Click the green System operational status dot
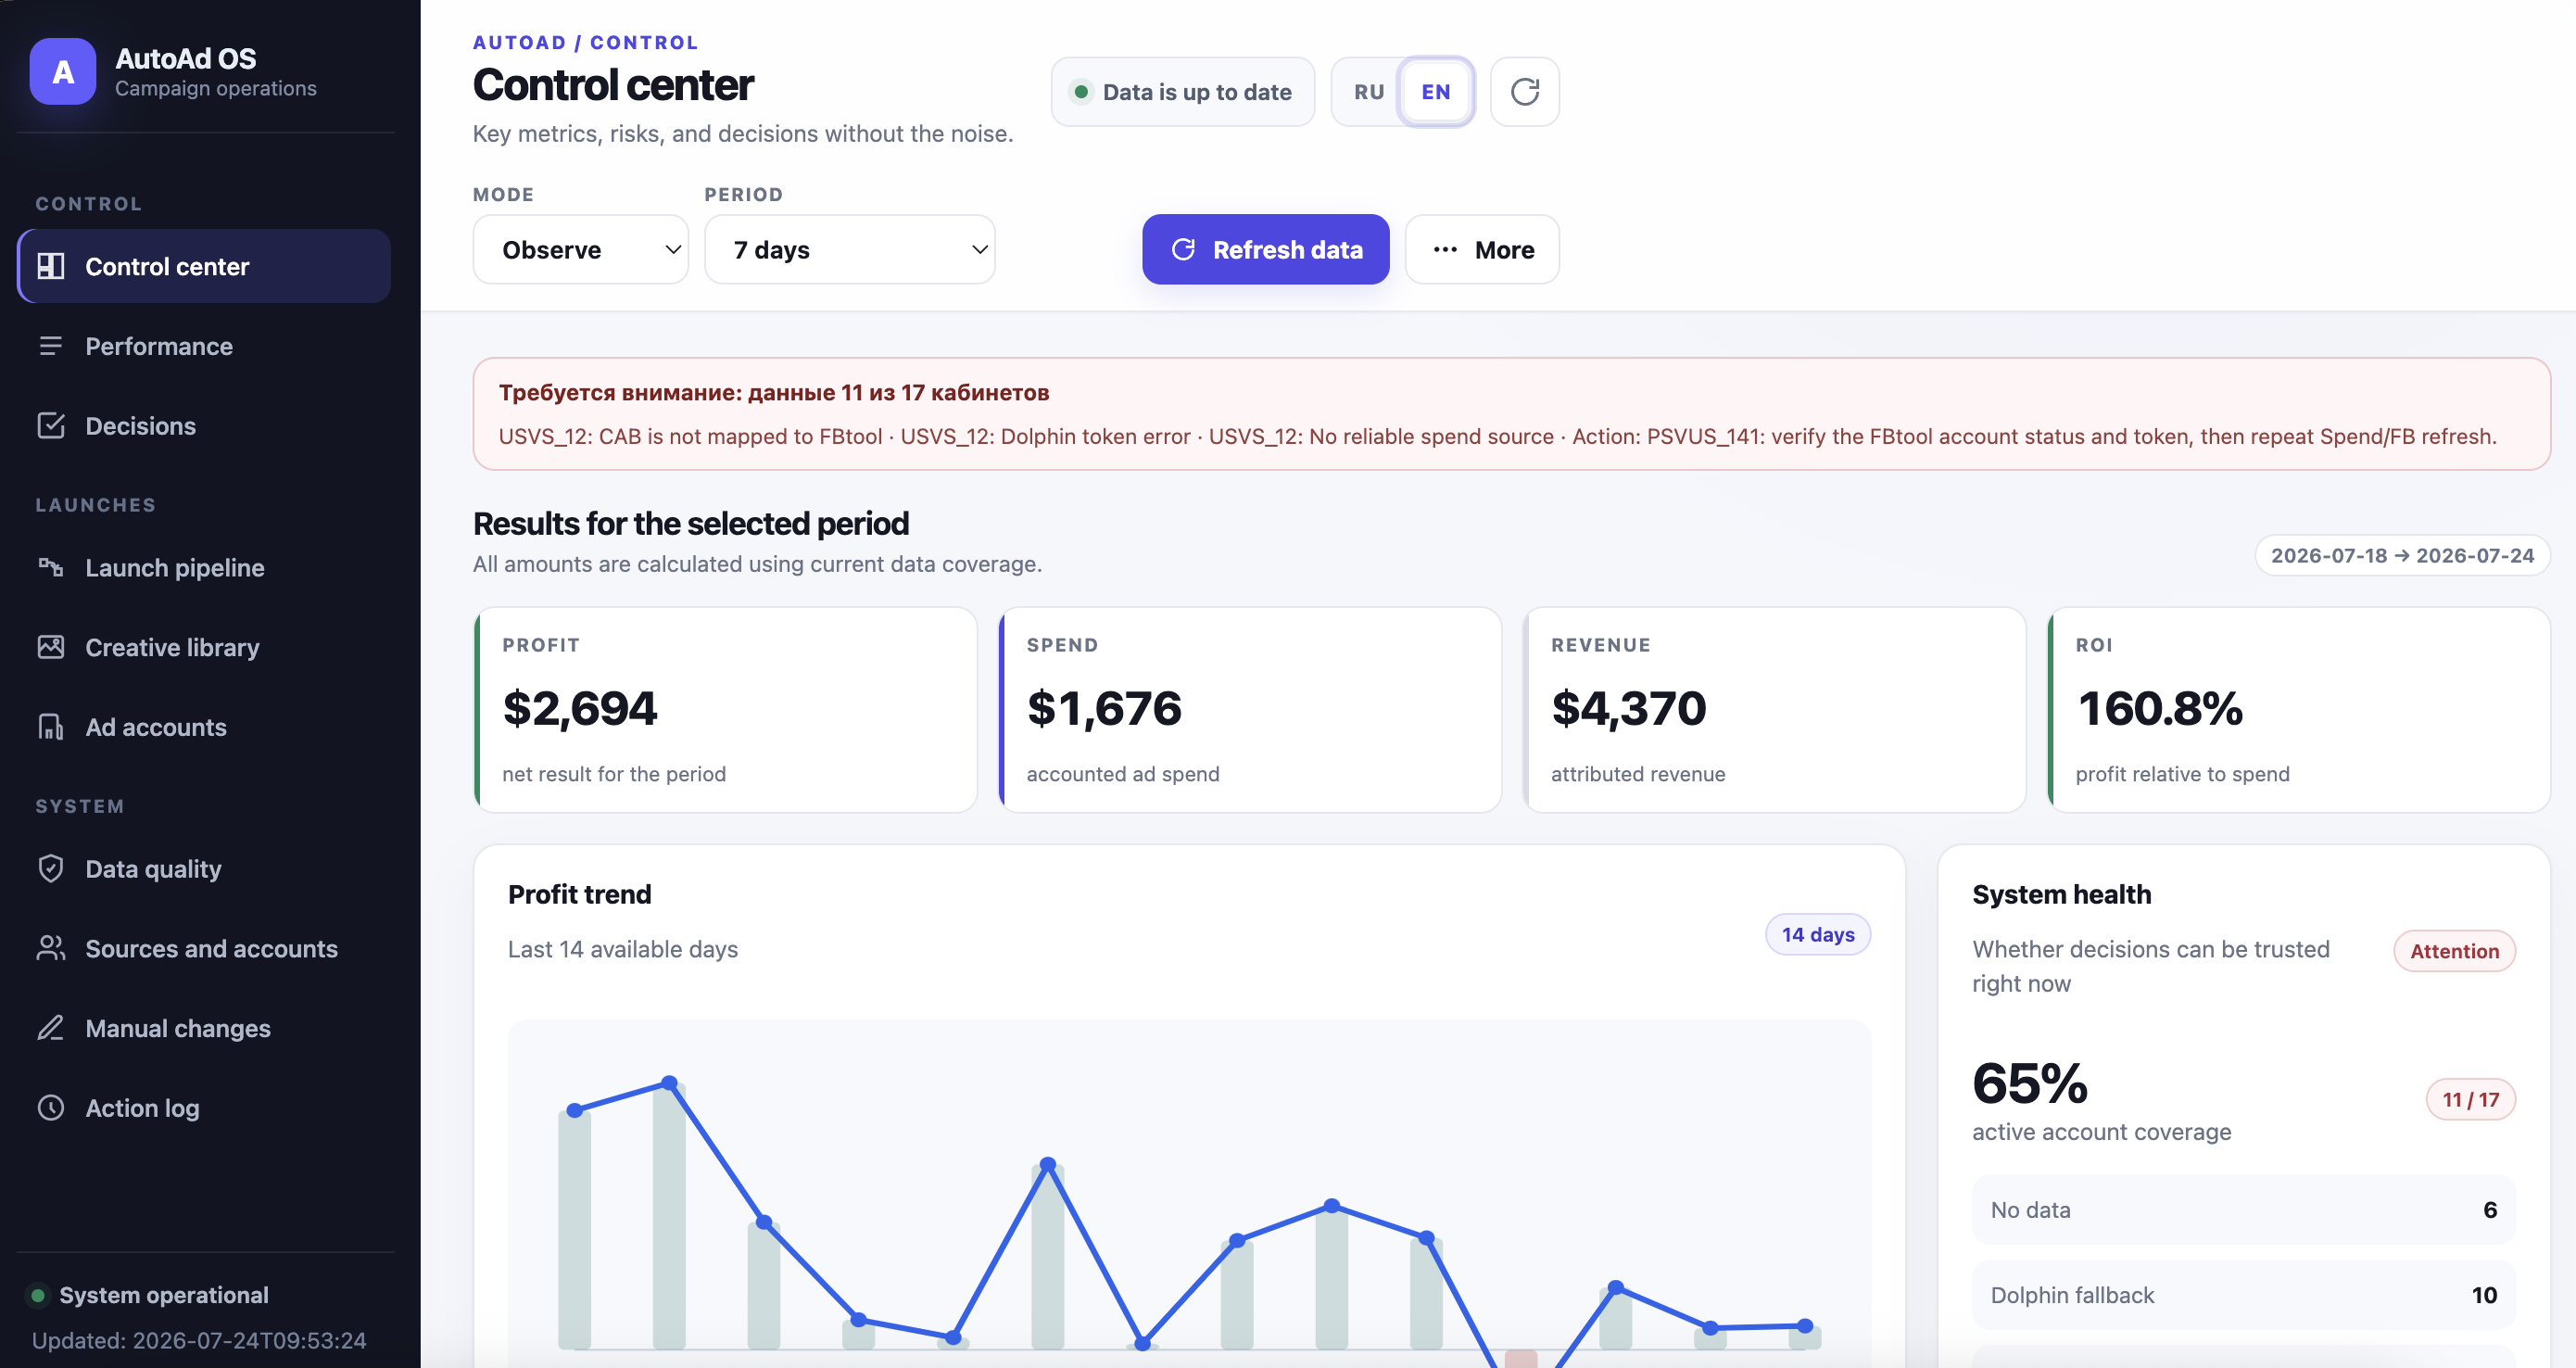Screen dimensions: 2576x1368 point(38,1295)
